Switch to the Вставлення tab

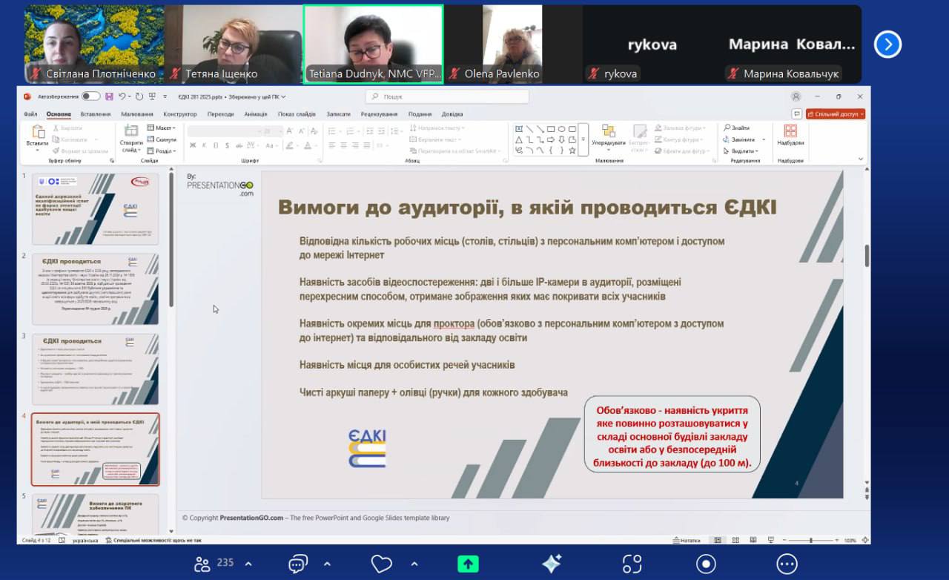(96, 114)
